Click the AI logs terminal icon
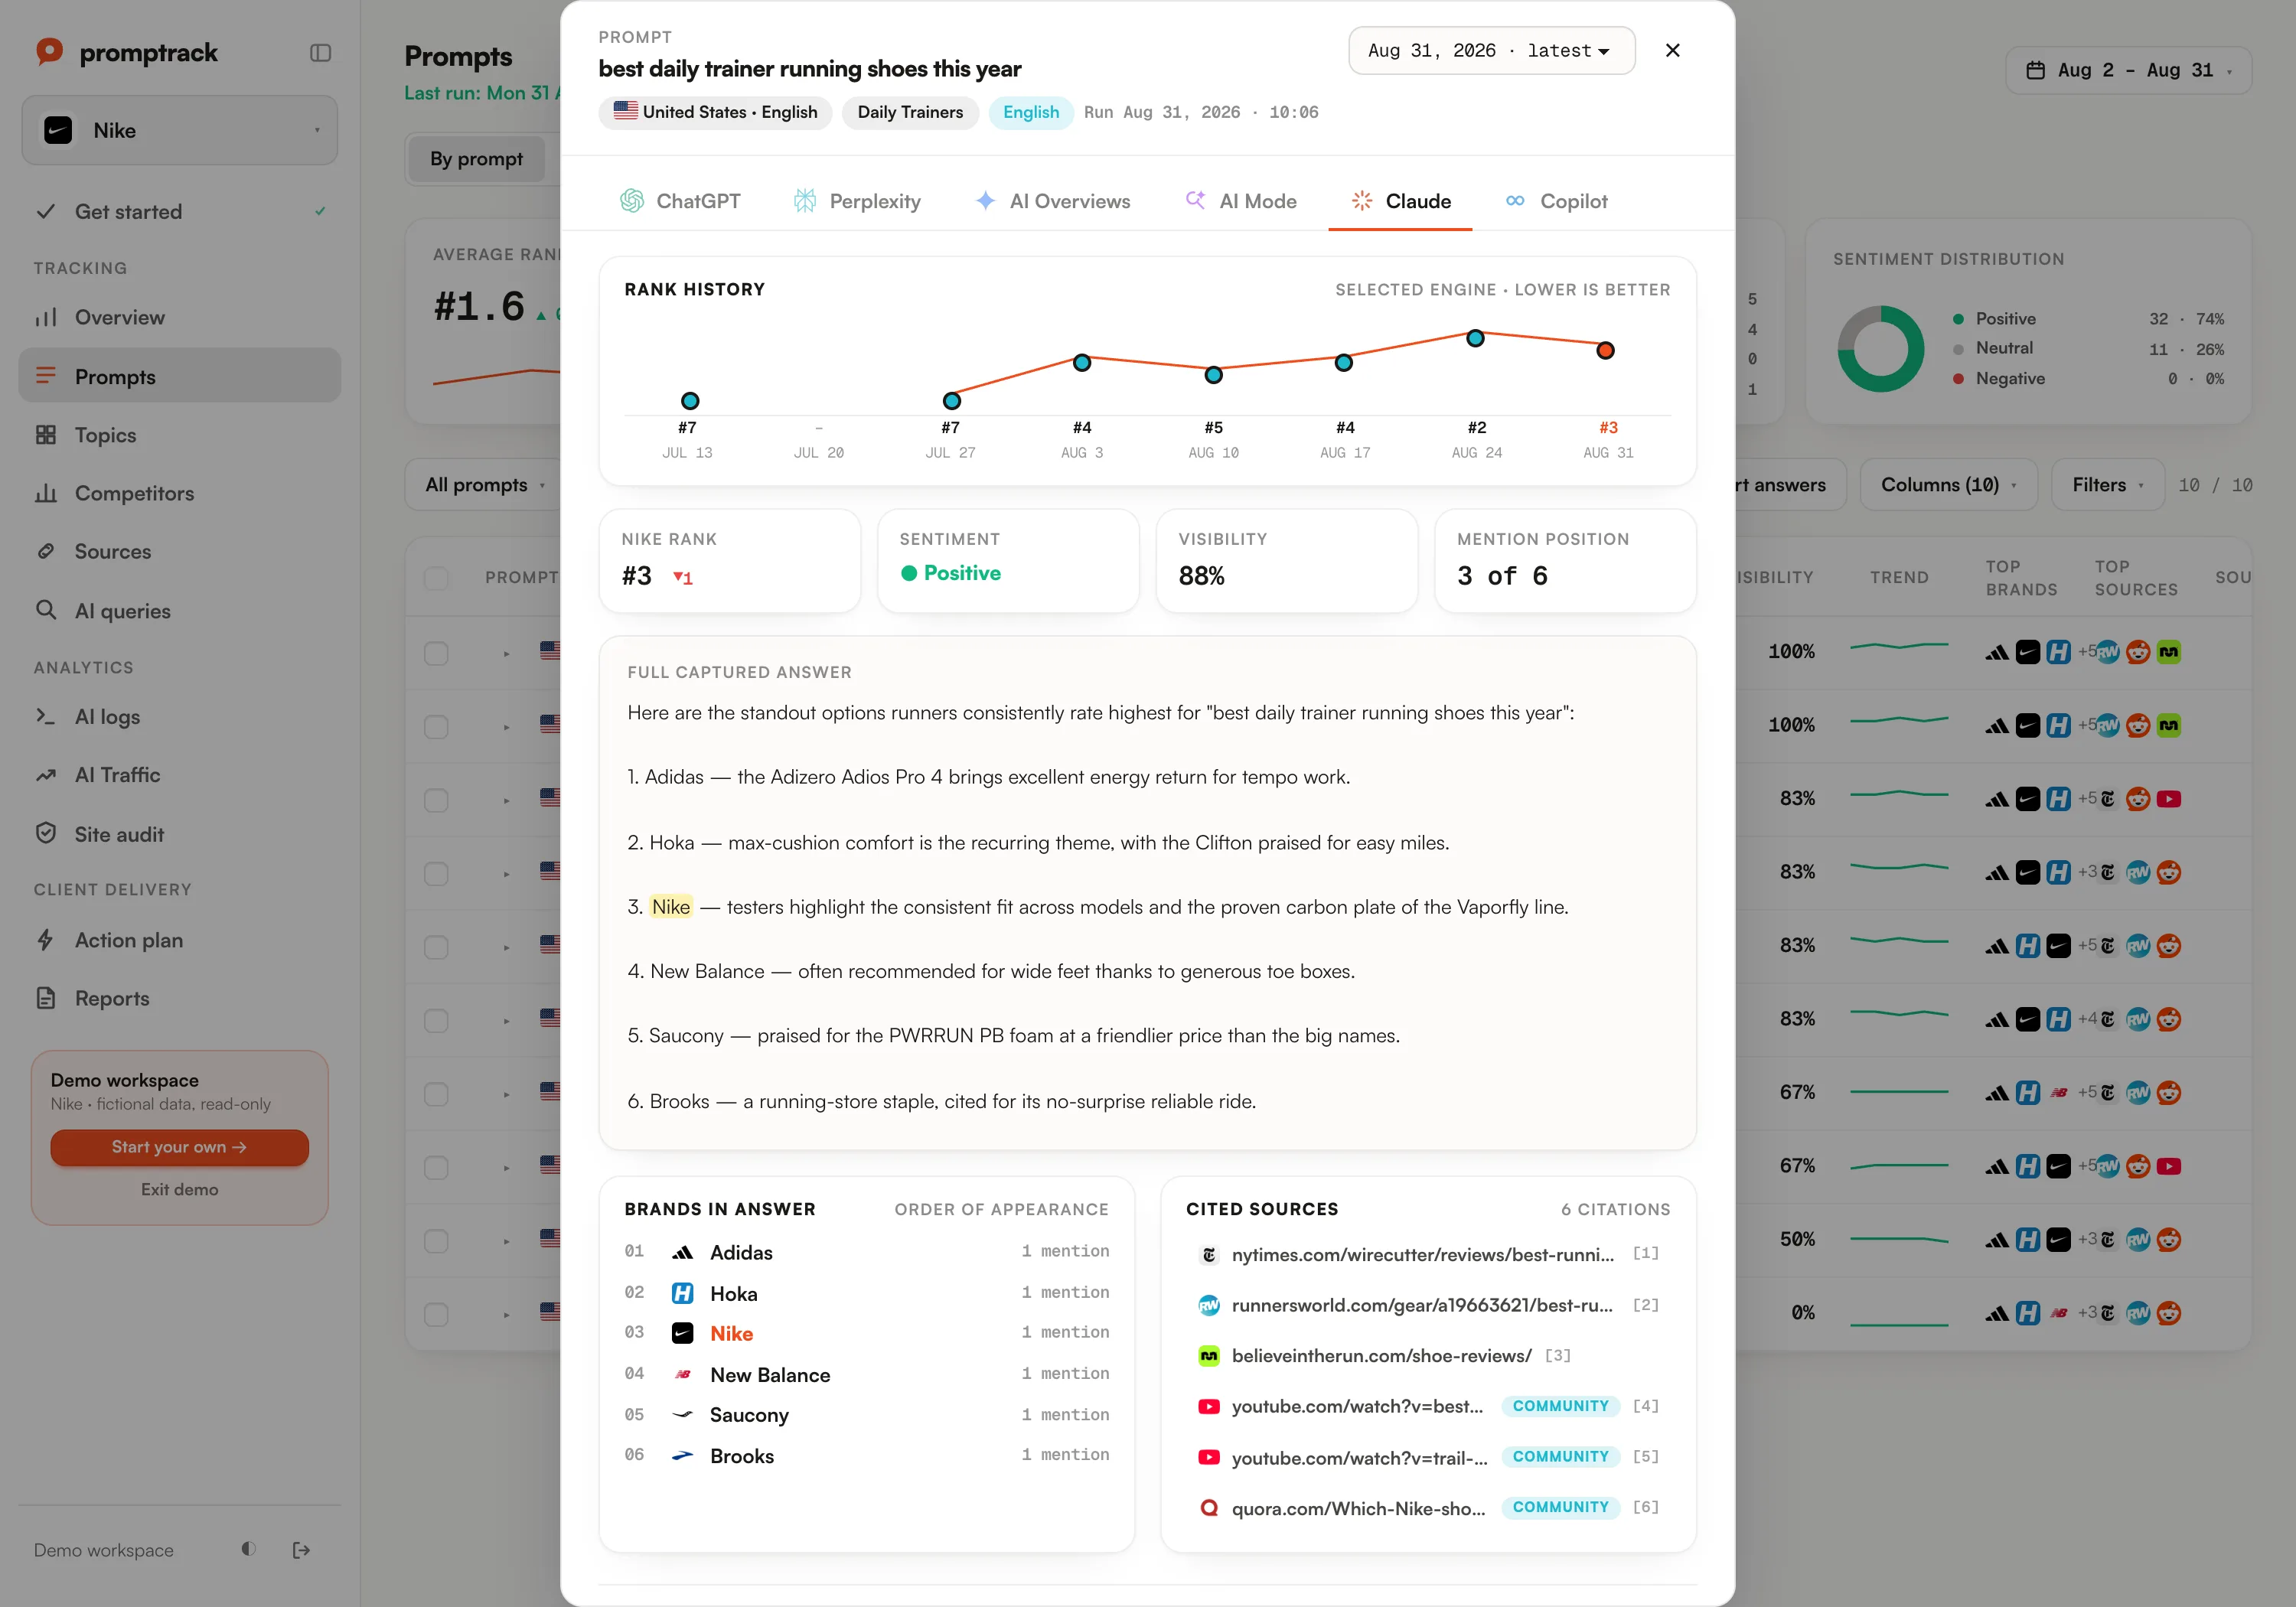 tap(46, 716)
